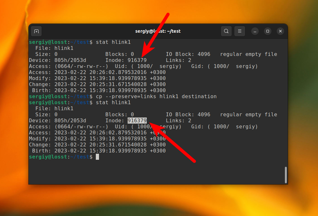The image size is (318, 216).
Task: Click the terminal vertical scrollbar handle
Action: 286,175
